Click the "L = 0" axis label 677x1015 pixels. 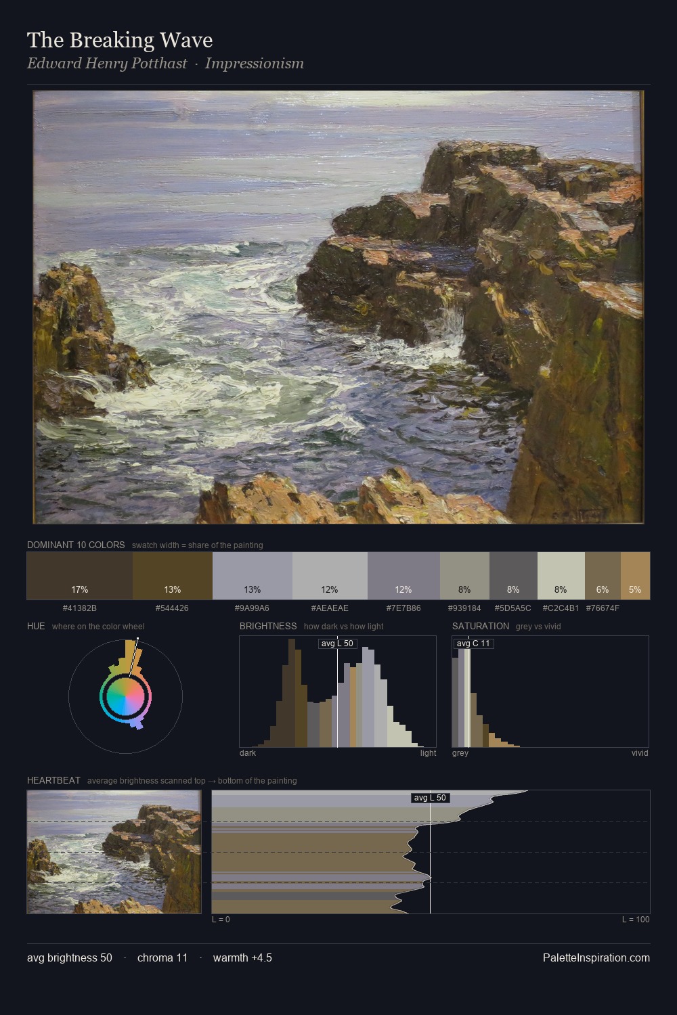pyautogui.click(x=221, y=920)
